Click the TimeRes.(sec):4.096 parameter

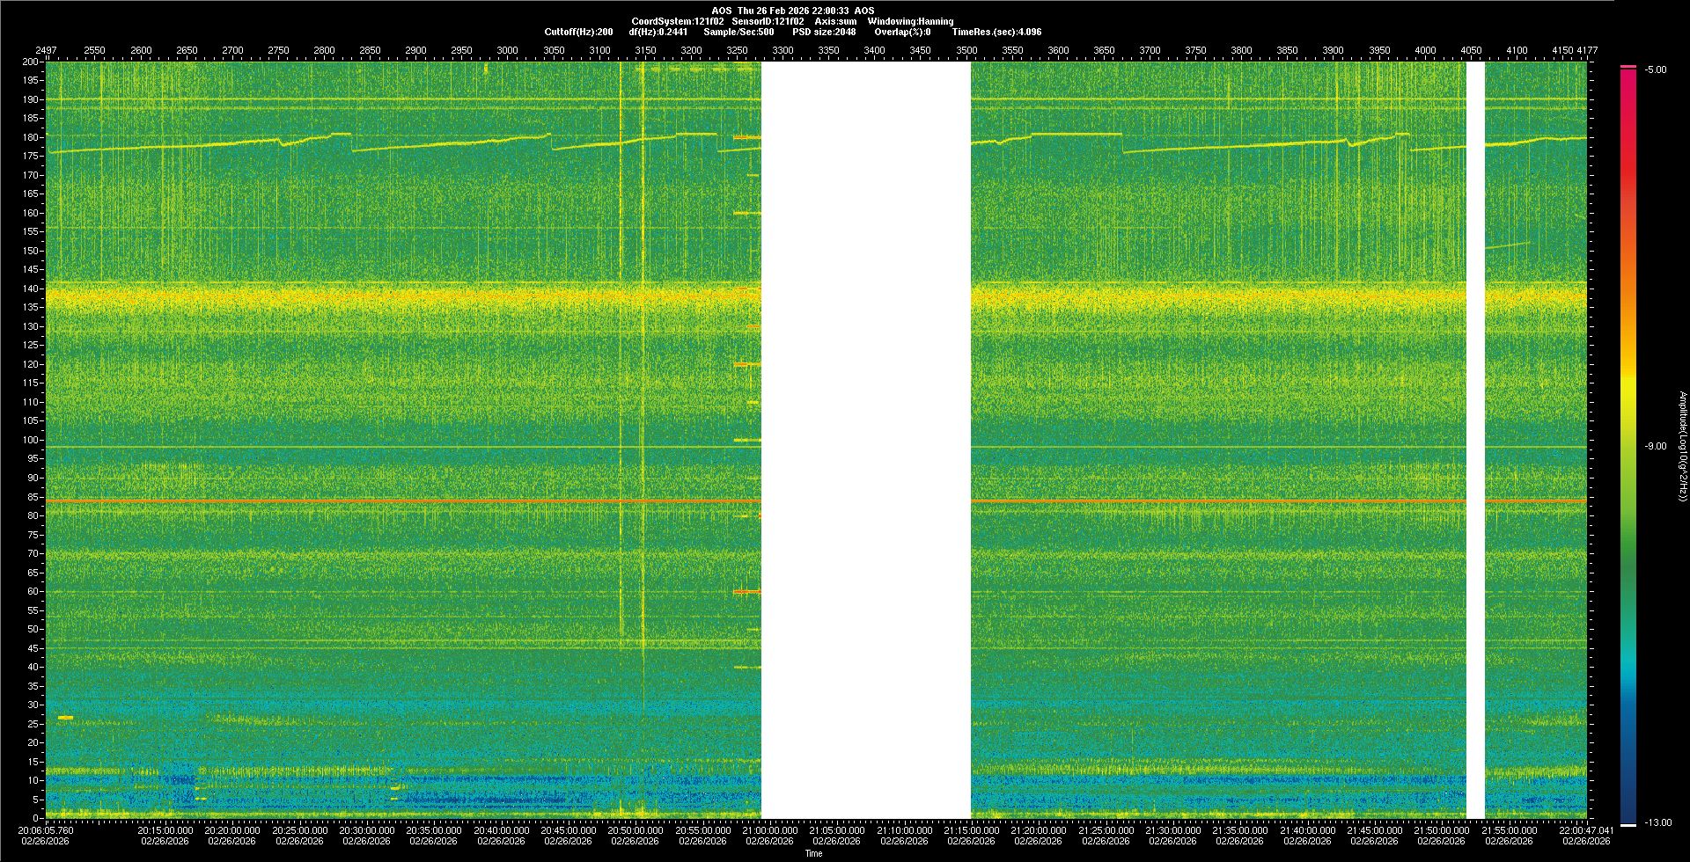[x=996, y=32]
